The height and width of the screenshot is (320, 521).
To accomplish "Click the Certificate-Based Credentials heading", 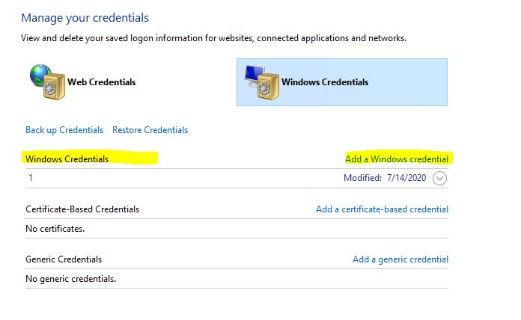I will pos(82,209).
